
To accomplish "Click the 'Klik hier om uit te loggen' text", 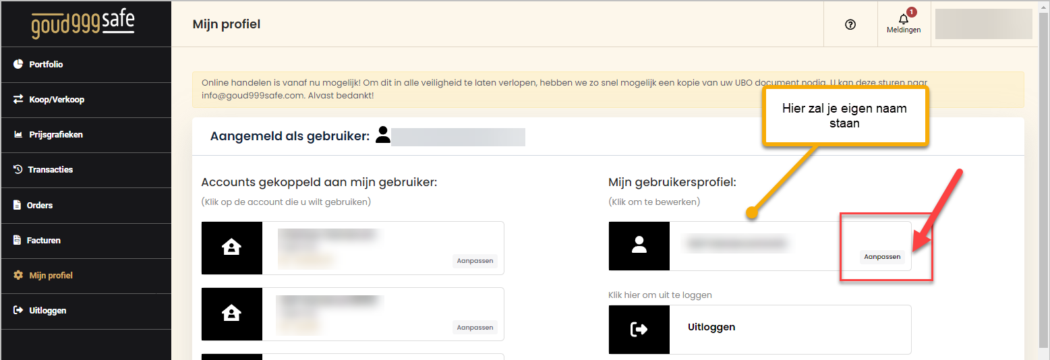I will coord(660,295).
